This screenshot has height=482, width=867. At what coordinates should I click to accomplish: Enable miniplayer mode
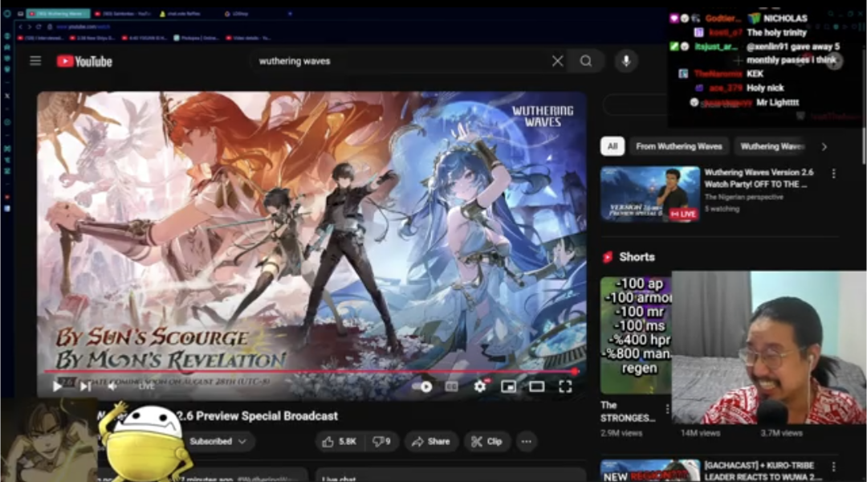[508, 386]
